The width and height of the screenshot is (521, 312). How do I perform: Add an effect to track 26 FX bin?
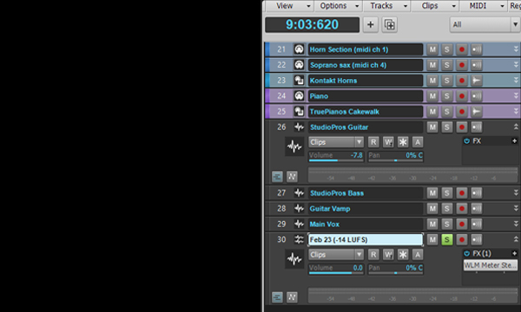point(514,141)
